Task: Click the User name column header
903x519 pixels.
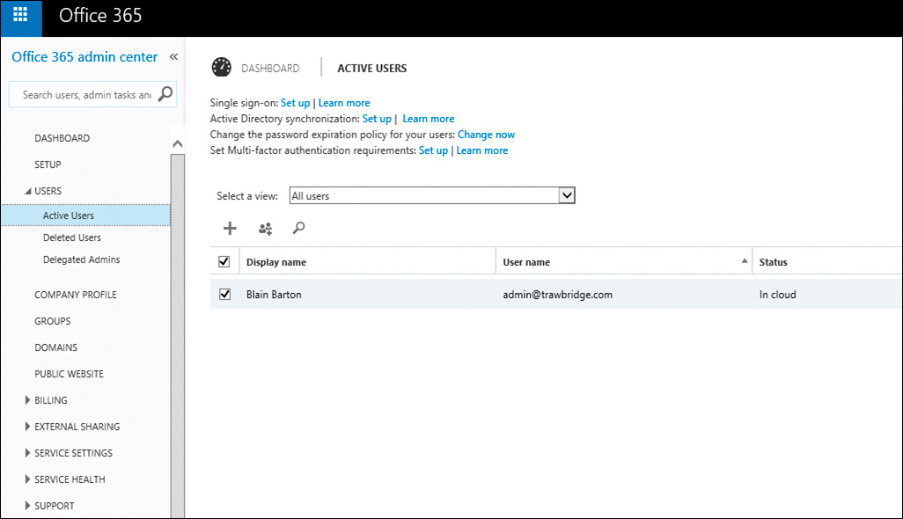Action: (526, 262)
